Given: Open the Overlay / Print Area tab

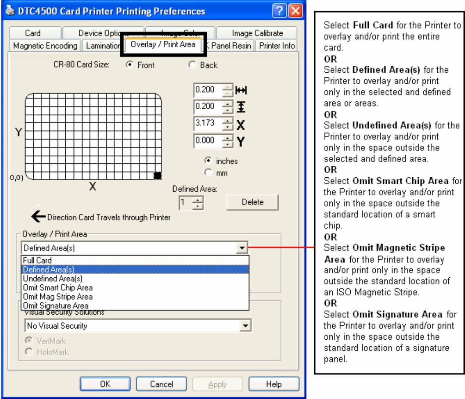Looking at the screenshot, I should 163,44.
